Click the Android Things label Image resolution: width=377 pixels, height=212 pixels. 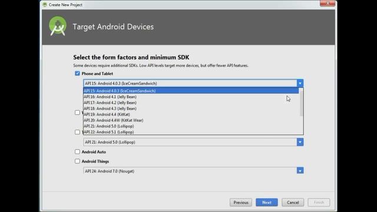click(x=95, y=161)
